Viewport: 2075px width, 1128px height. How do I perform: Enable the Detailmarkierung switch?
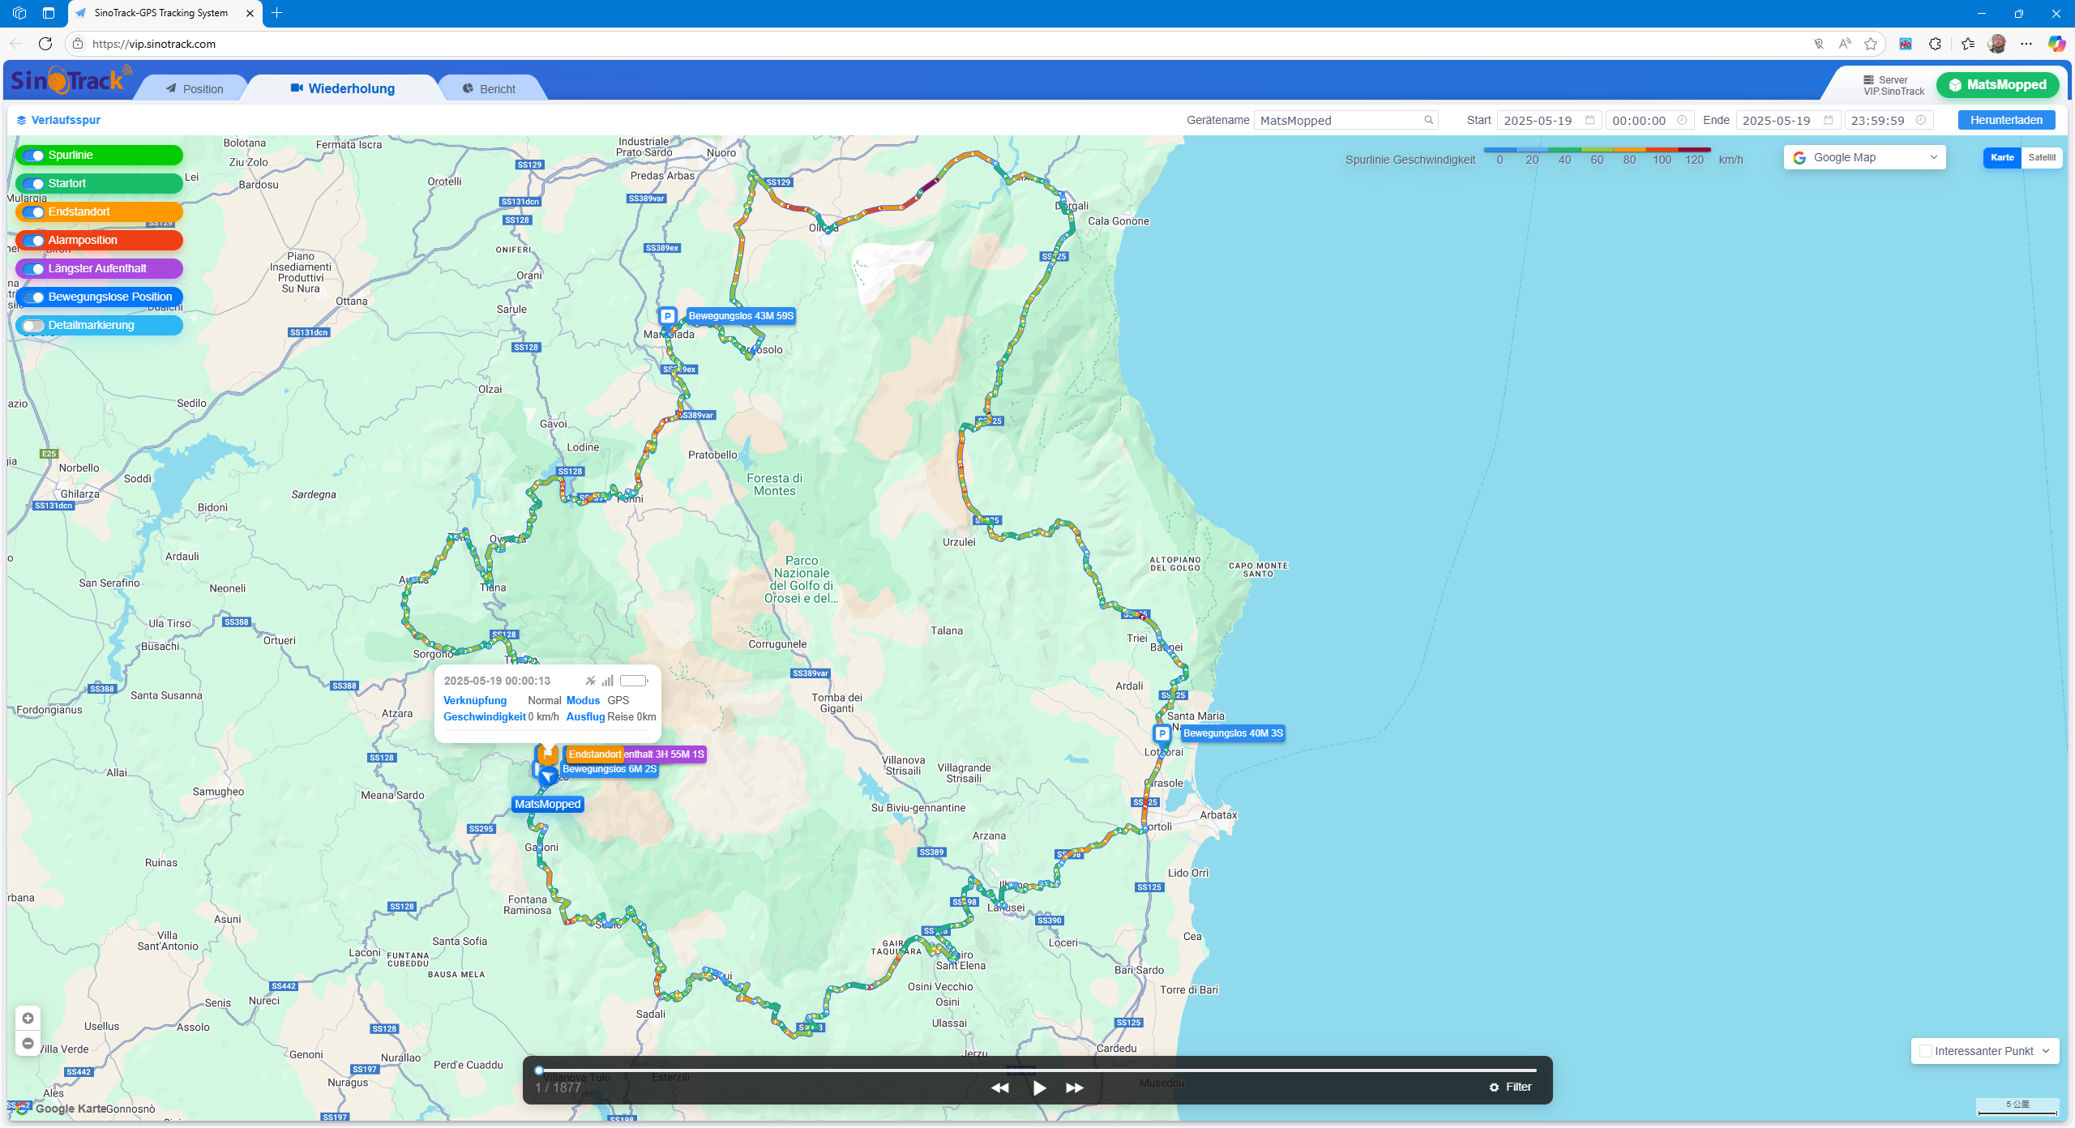coord(33,326)
